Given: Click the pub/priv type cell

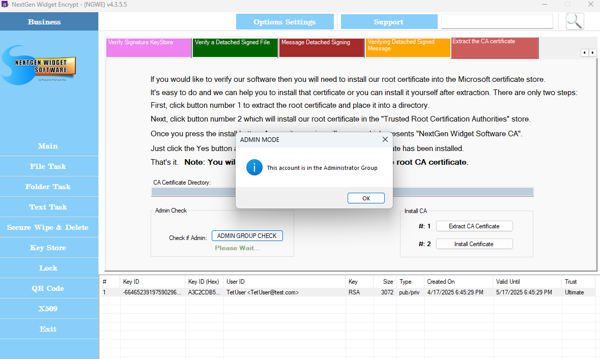Looking at the screenshot, I should (410, 292).
